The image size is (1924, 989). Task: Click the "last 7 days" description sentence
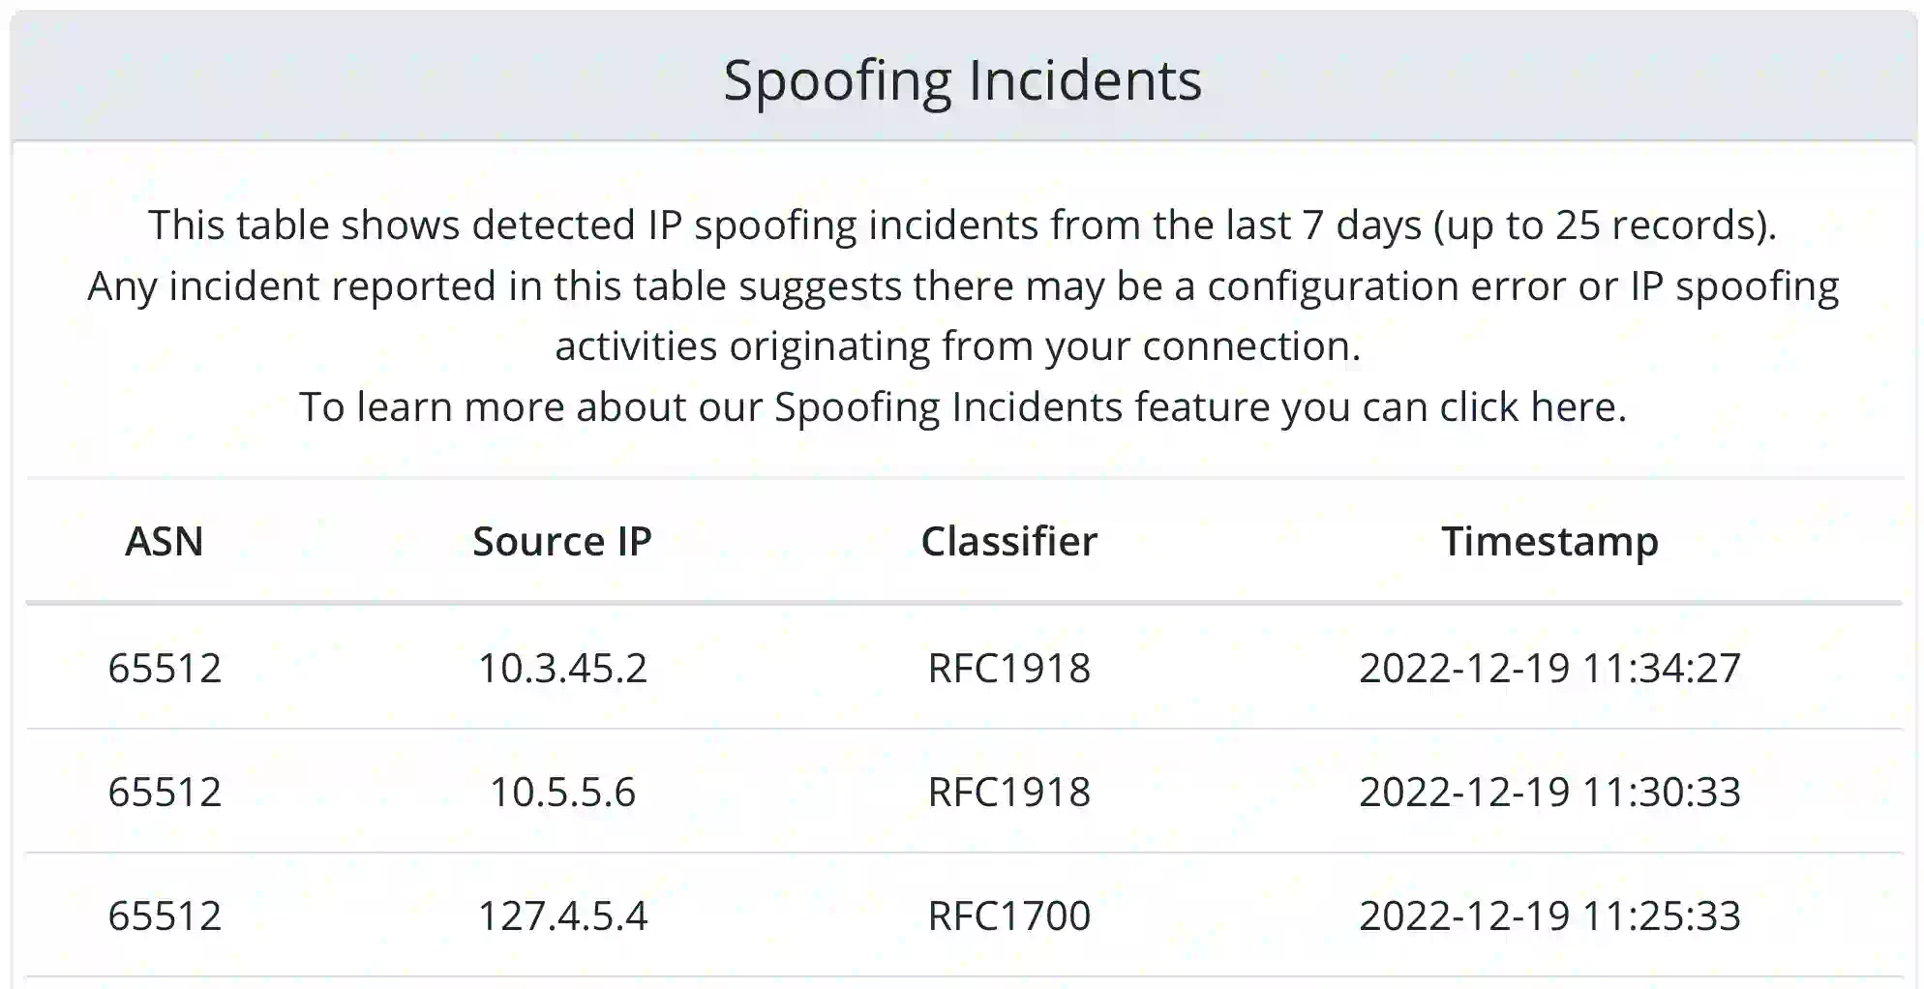click(962, 225)
